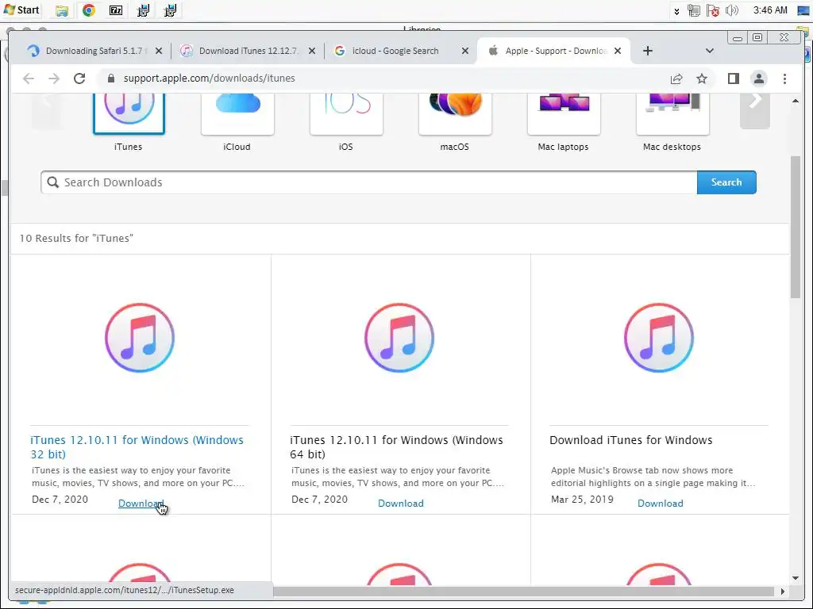Show next categories with carousel arrow
This screenshot has height=609, width=813.
click(x=755, y=111)
